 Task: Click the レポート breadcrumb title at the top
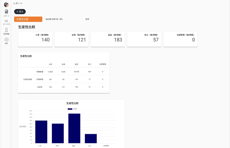[x=18, y=3]
